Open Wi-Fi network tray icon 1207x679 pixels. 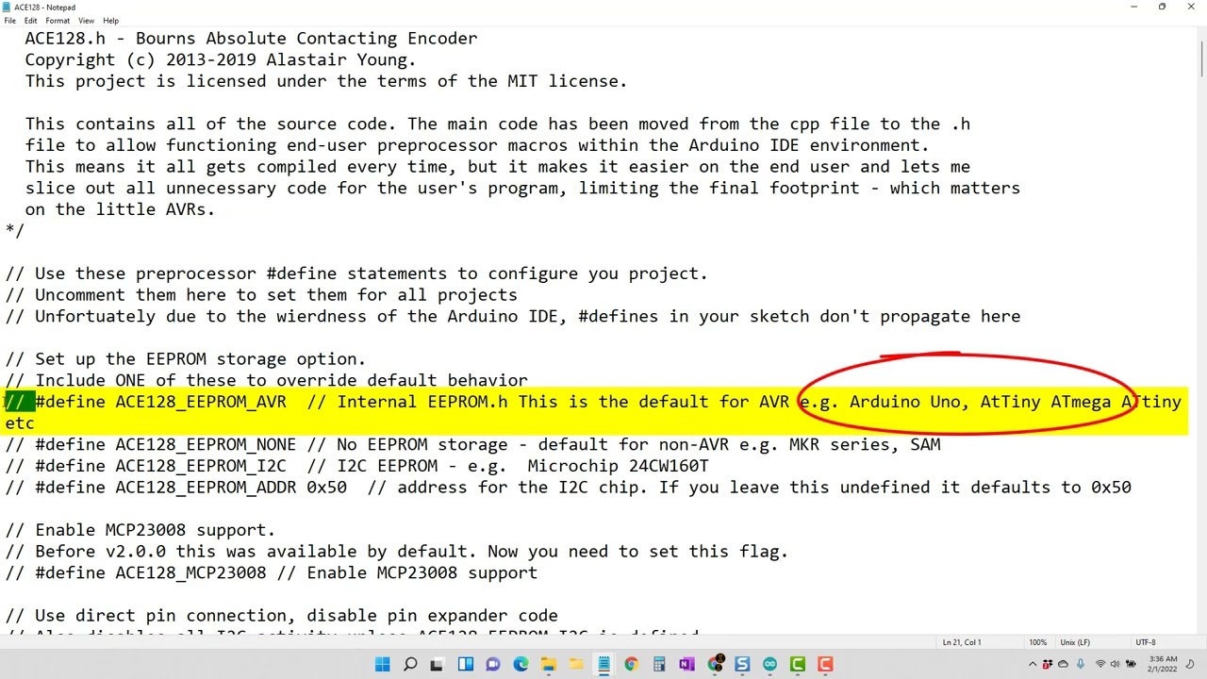1100,664
